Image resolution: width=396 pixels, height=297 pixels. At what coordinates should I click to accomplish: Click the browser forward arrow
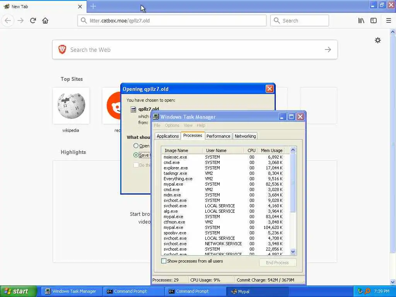20,20
